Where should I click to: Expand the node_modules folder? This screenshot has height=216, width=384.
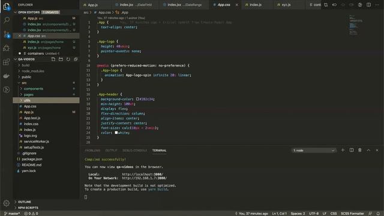(33, 71)
